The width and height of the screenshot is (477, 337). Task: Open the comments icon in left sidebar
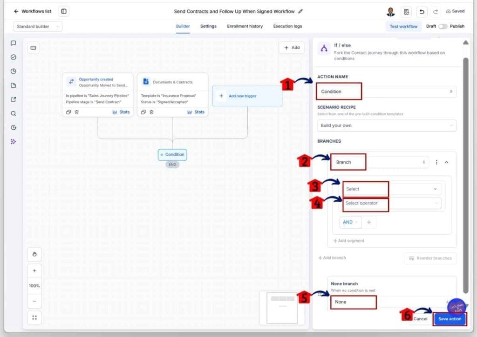[14, 43]
